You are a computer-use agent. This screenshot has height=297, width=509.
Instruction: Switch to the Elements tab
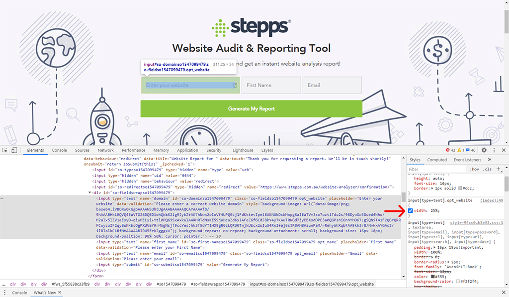pos(35,150)
